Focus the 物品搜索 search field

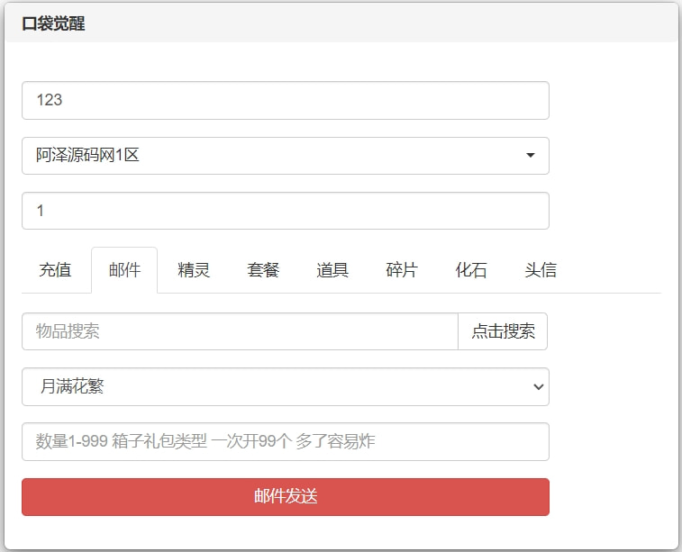[240, 331]
